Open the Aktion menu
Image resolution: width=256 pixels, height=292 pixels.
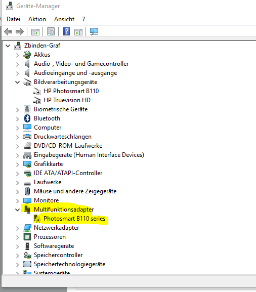click(x=37, y=19)
